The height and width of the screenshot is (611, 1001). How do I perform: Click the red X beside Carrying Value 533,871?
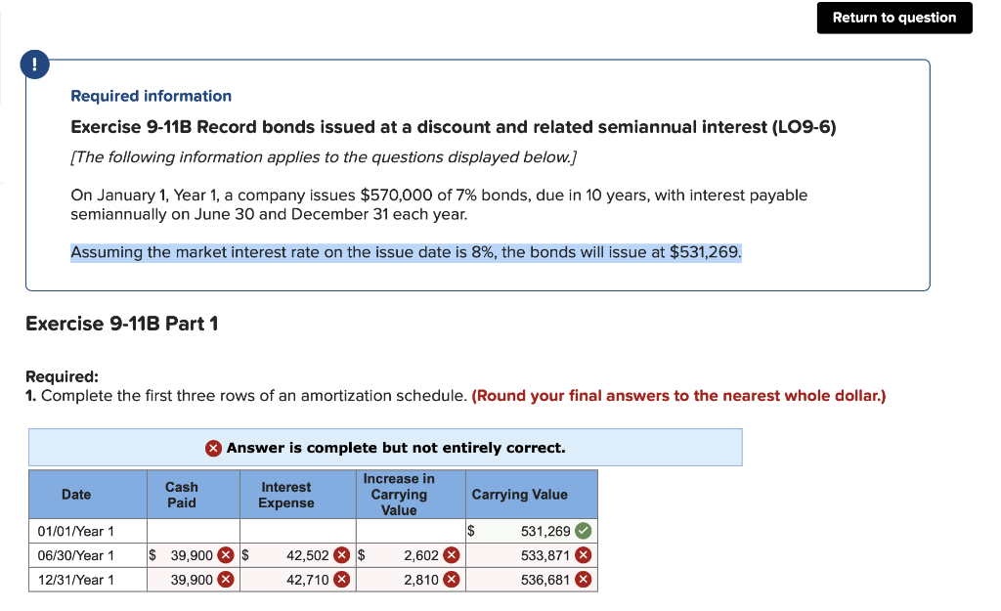(583, 555)
